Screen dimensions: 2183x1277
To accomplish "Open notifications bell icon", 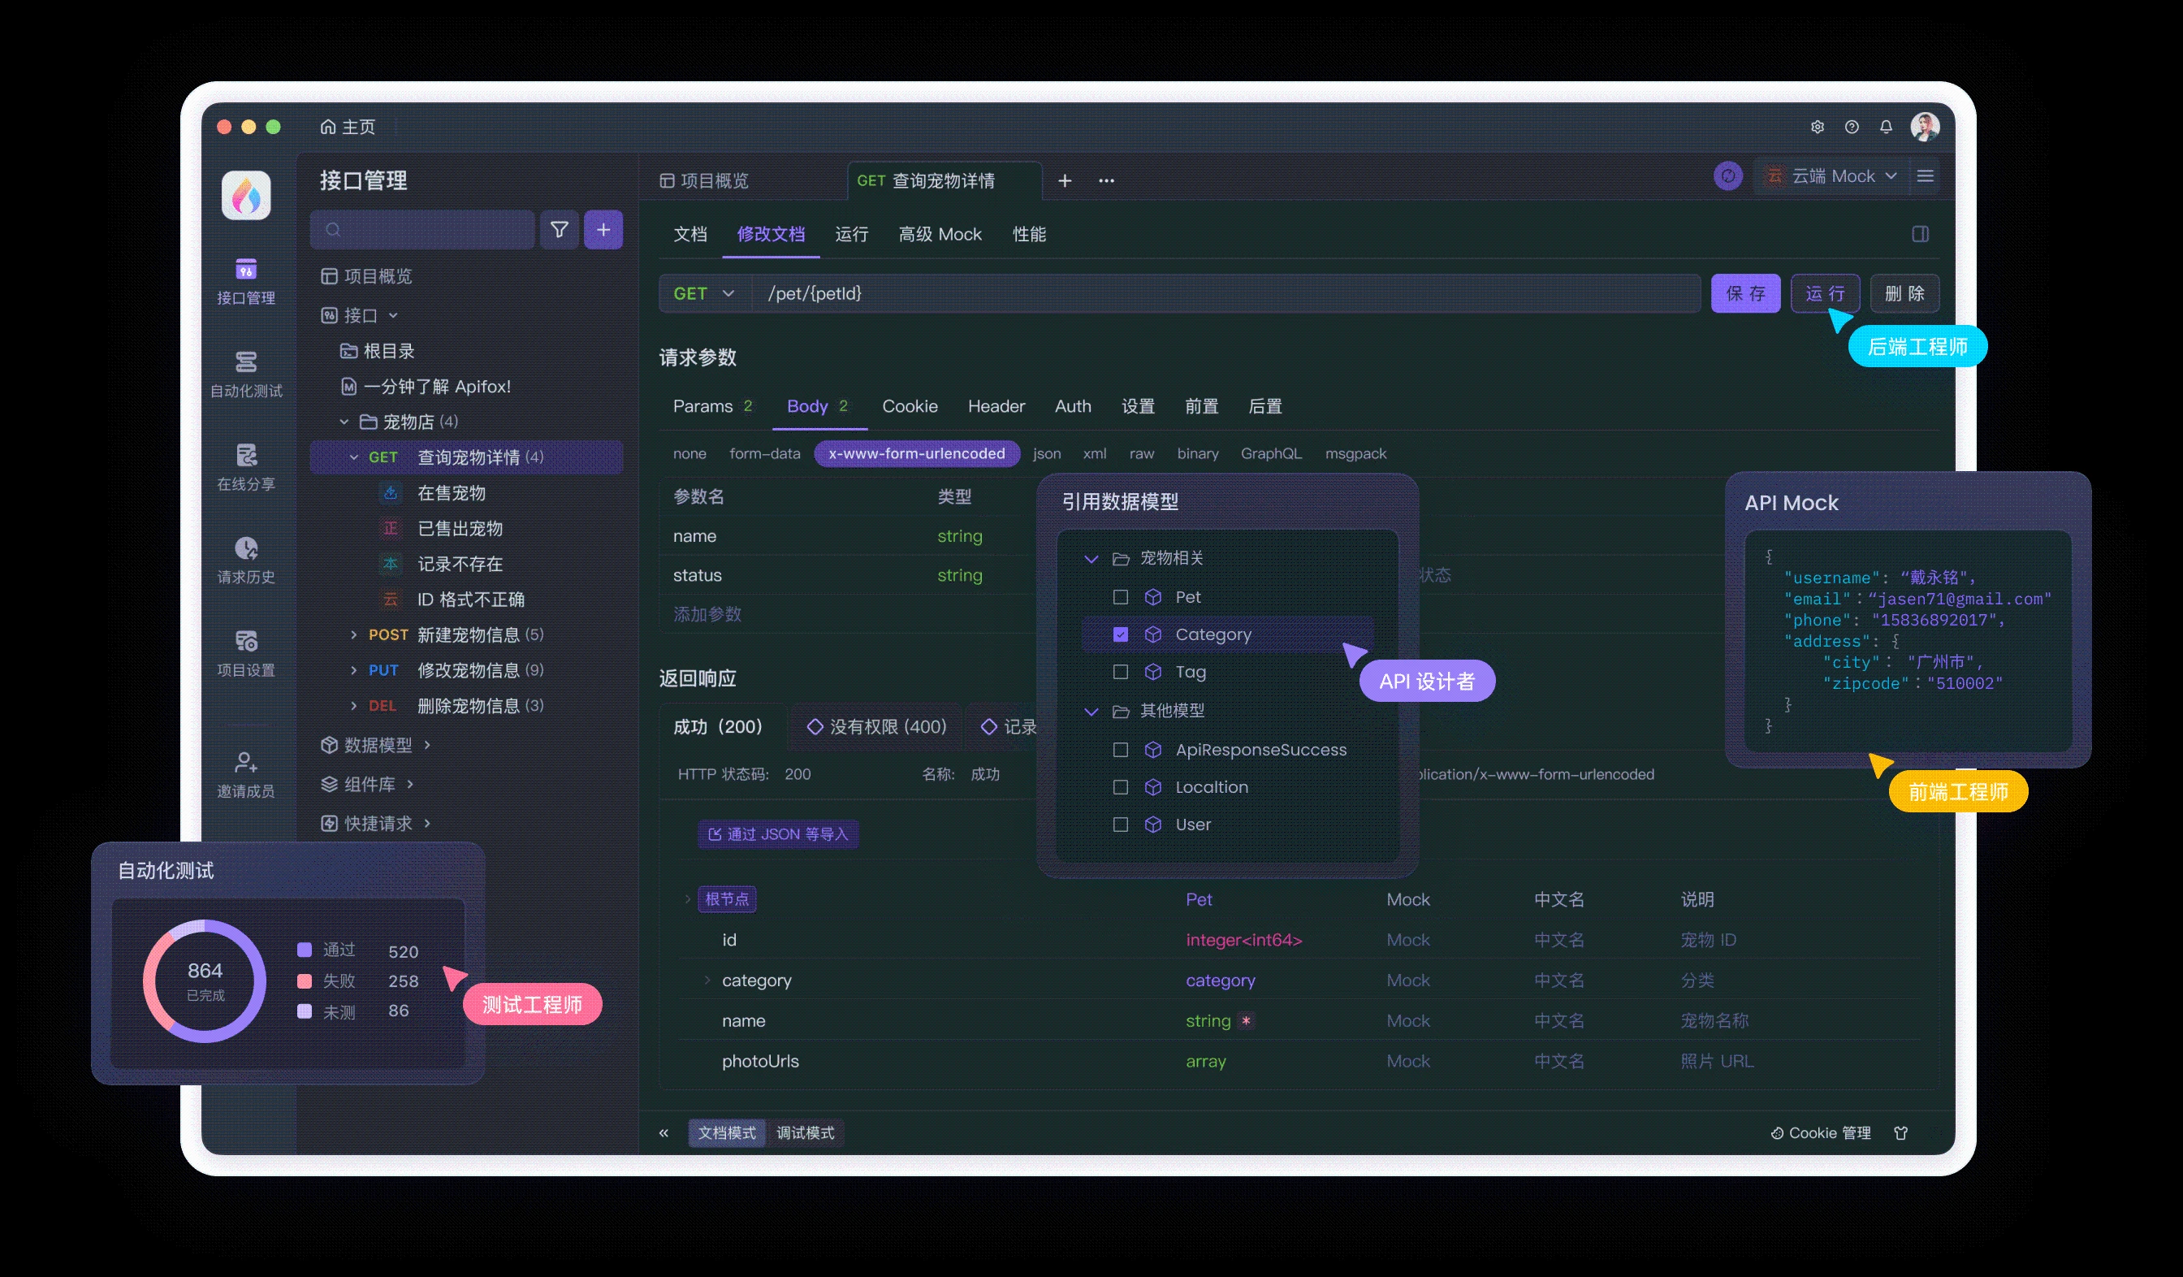I will pos(1886,127).
